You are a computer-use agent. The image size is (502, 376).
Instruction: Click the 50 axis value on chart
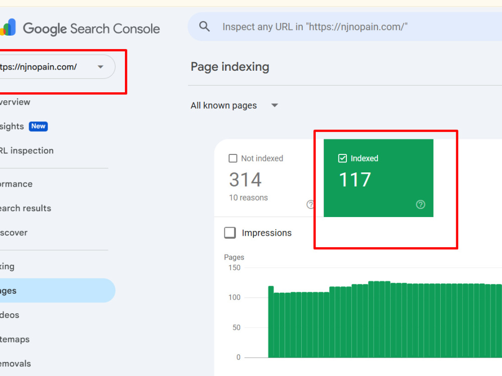click(x=236, y=327)
